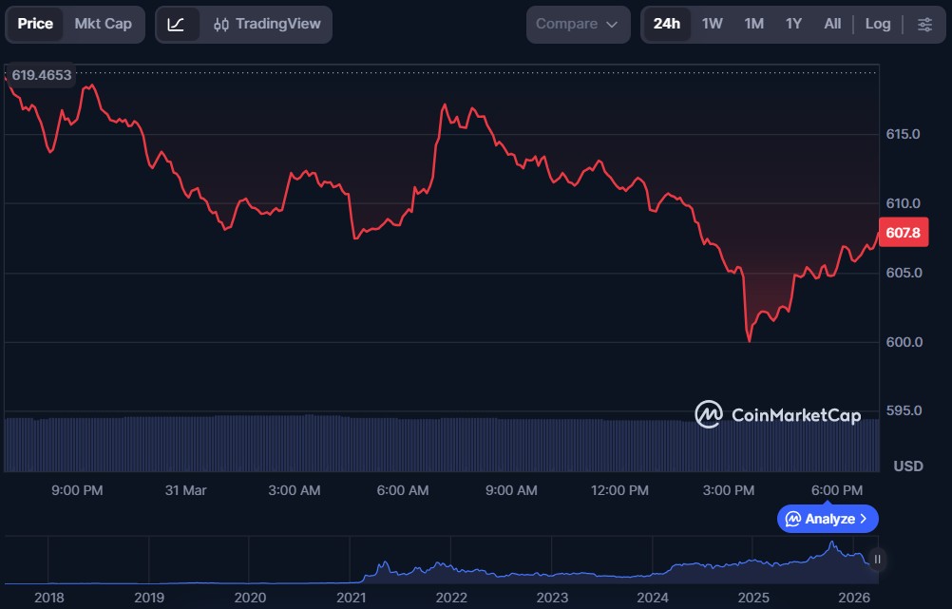Switch to TradingView candlestick chart
This screenshot has width=952, height=609.
pos(267,24)
